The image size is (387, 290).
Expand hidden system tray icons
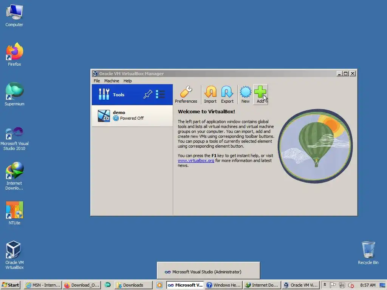325,285
